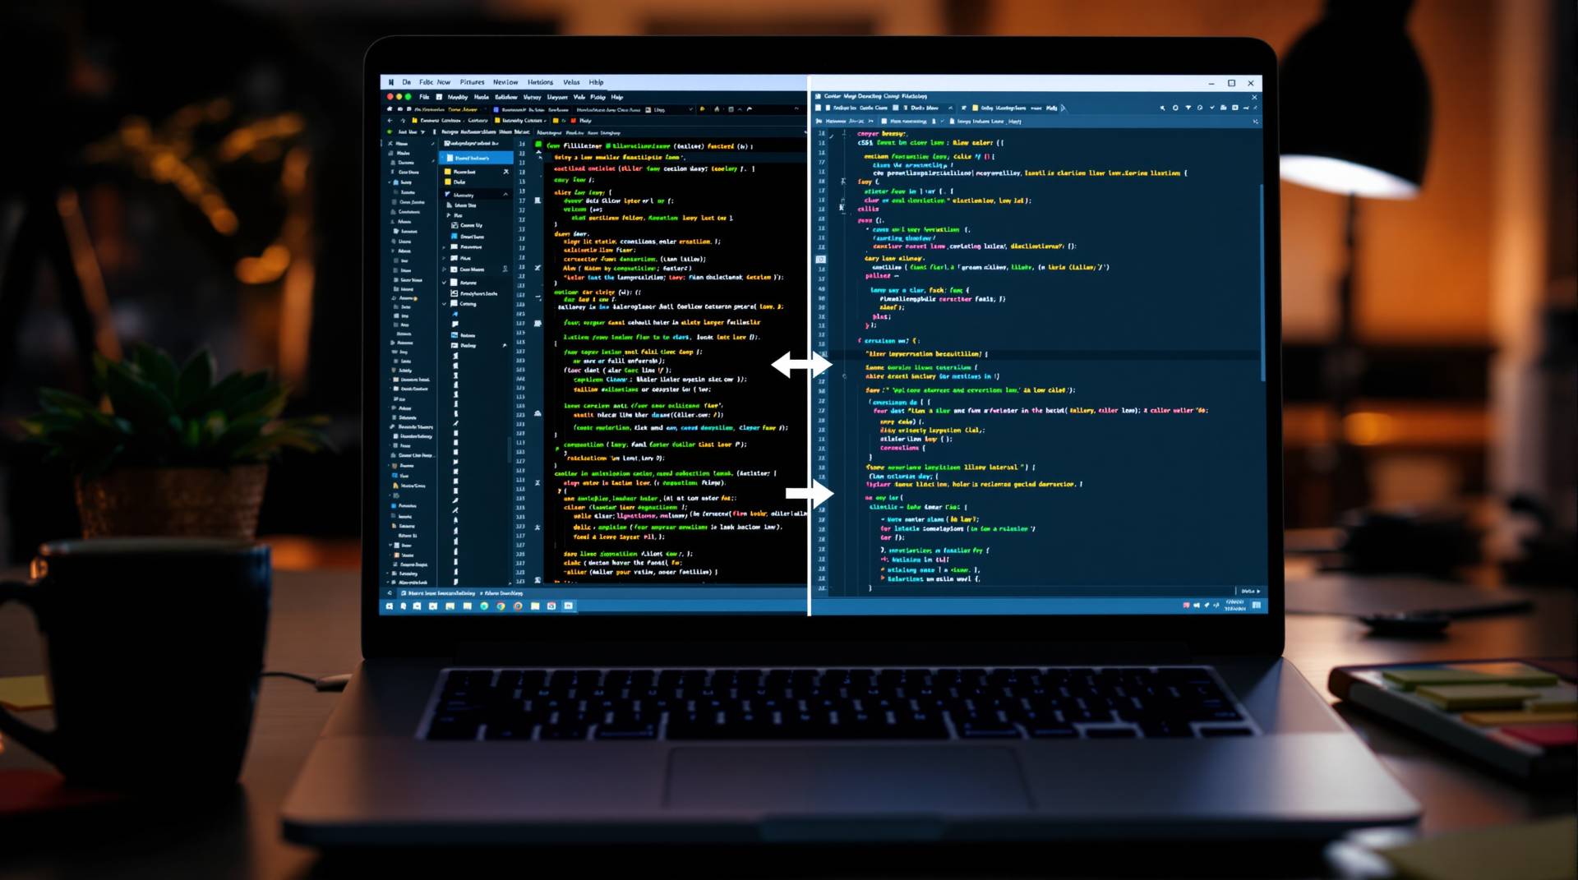Click the home icon in the left toolbar
This screenshot has width=1578, height=880.
point(389,109)
